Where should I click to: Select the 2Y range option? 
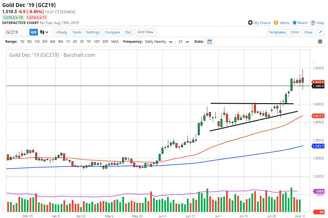pos(75,42)
